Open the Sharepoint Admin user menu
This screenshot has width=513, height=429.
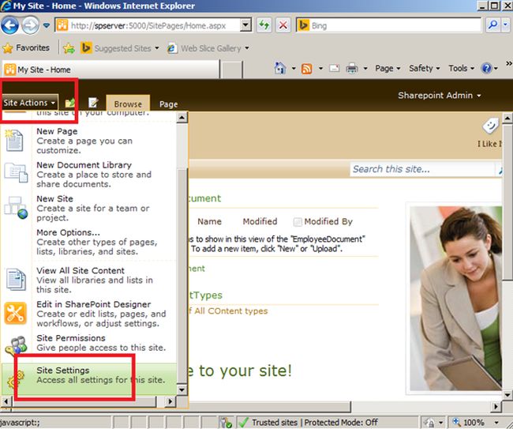440,96
